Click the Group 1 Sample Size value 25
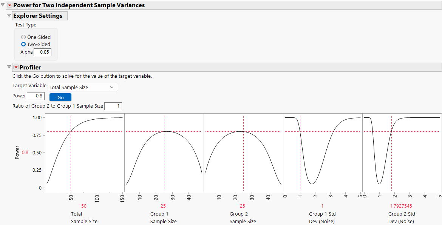The width and height of the screenshot is (442, 225). pos(164,206)
